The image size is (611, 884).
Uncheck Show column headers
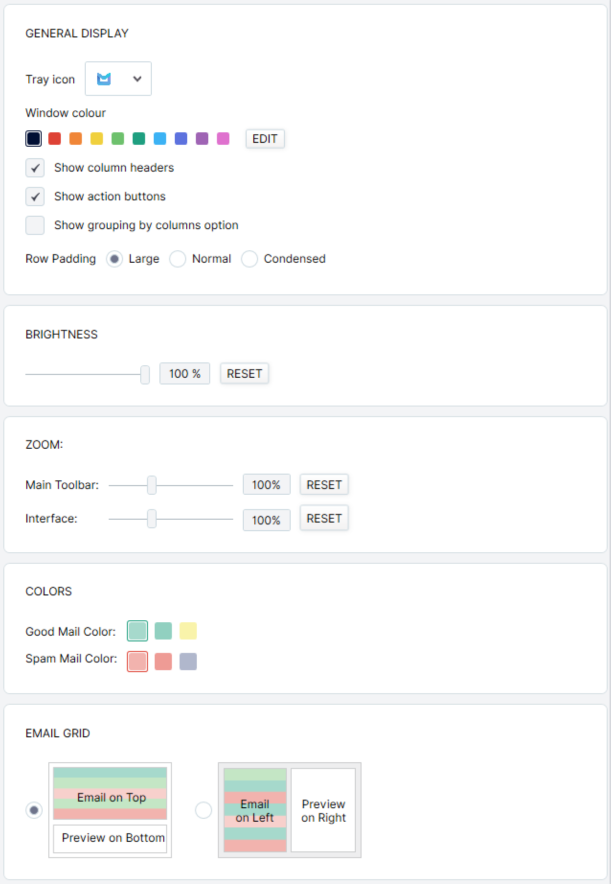[35, 168]
